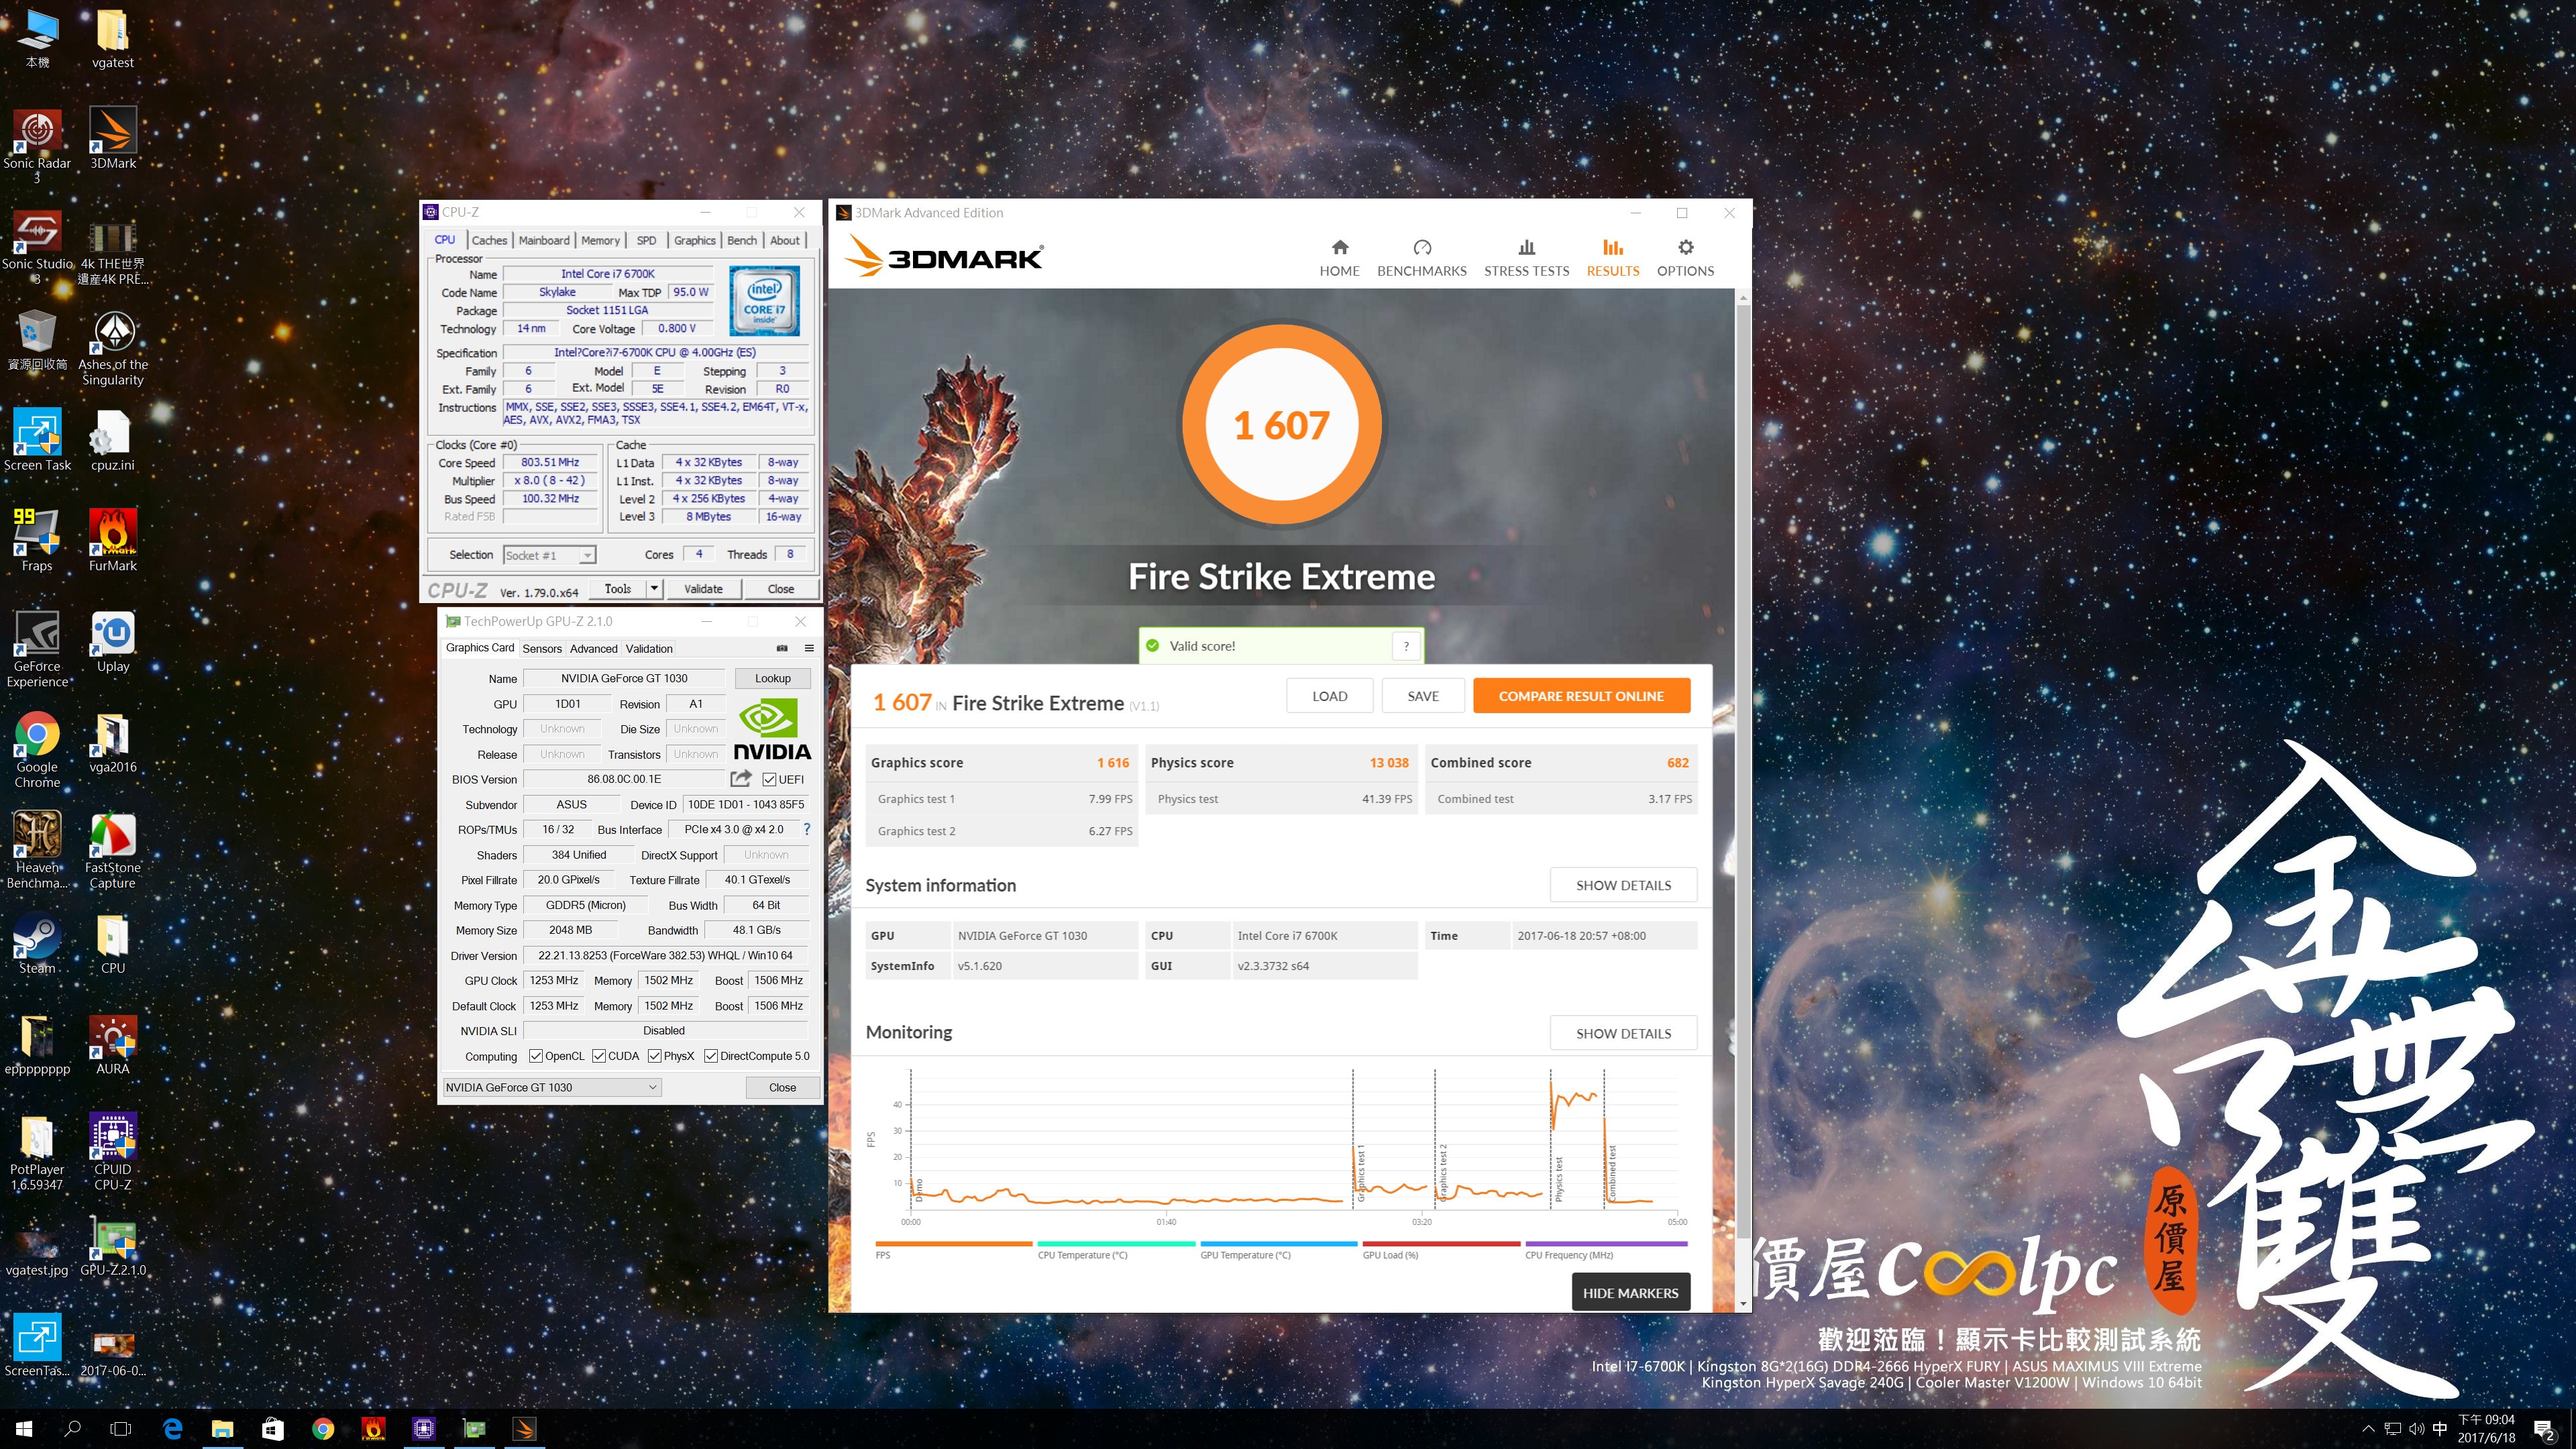Click green CPU Temperature legend bar
Viewport: 2576px width, 1449px height.
tap(1116, 1244)
